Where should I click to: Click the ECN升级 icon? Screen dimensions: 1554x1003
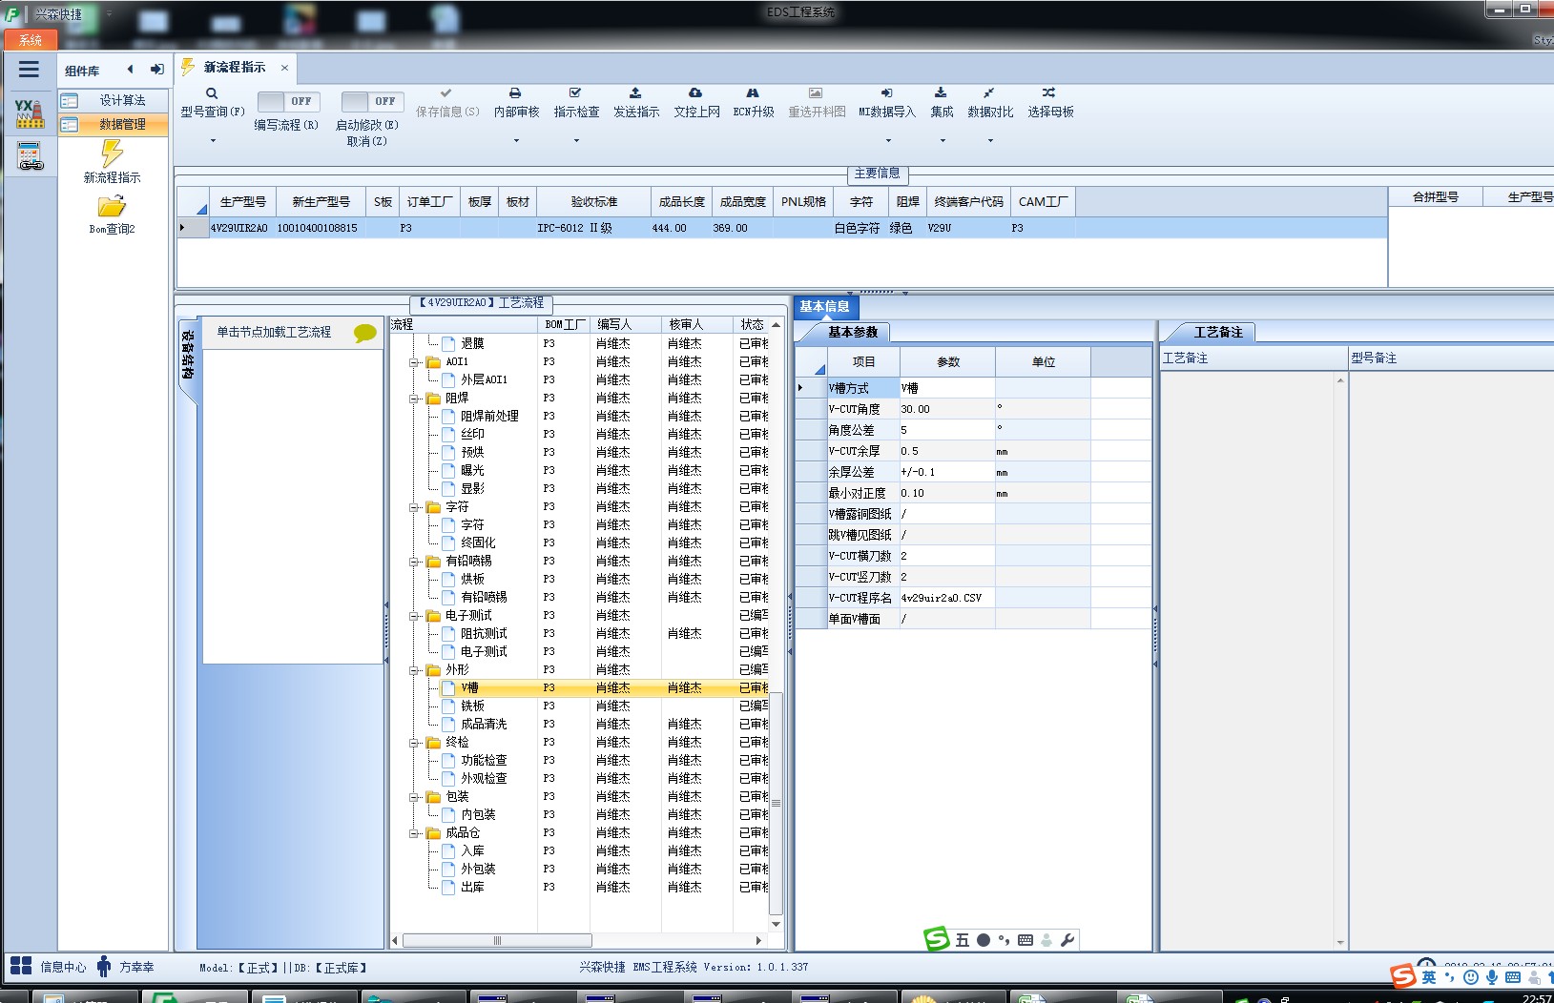click(x=753, y=93)
